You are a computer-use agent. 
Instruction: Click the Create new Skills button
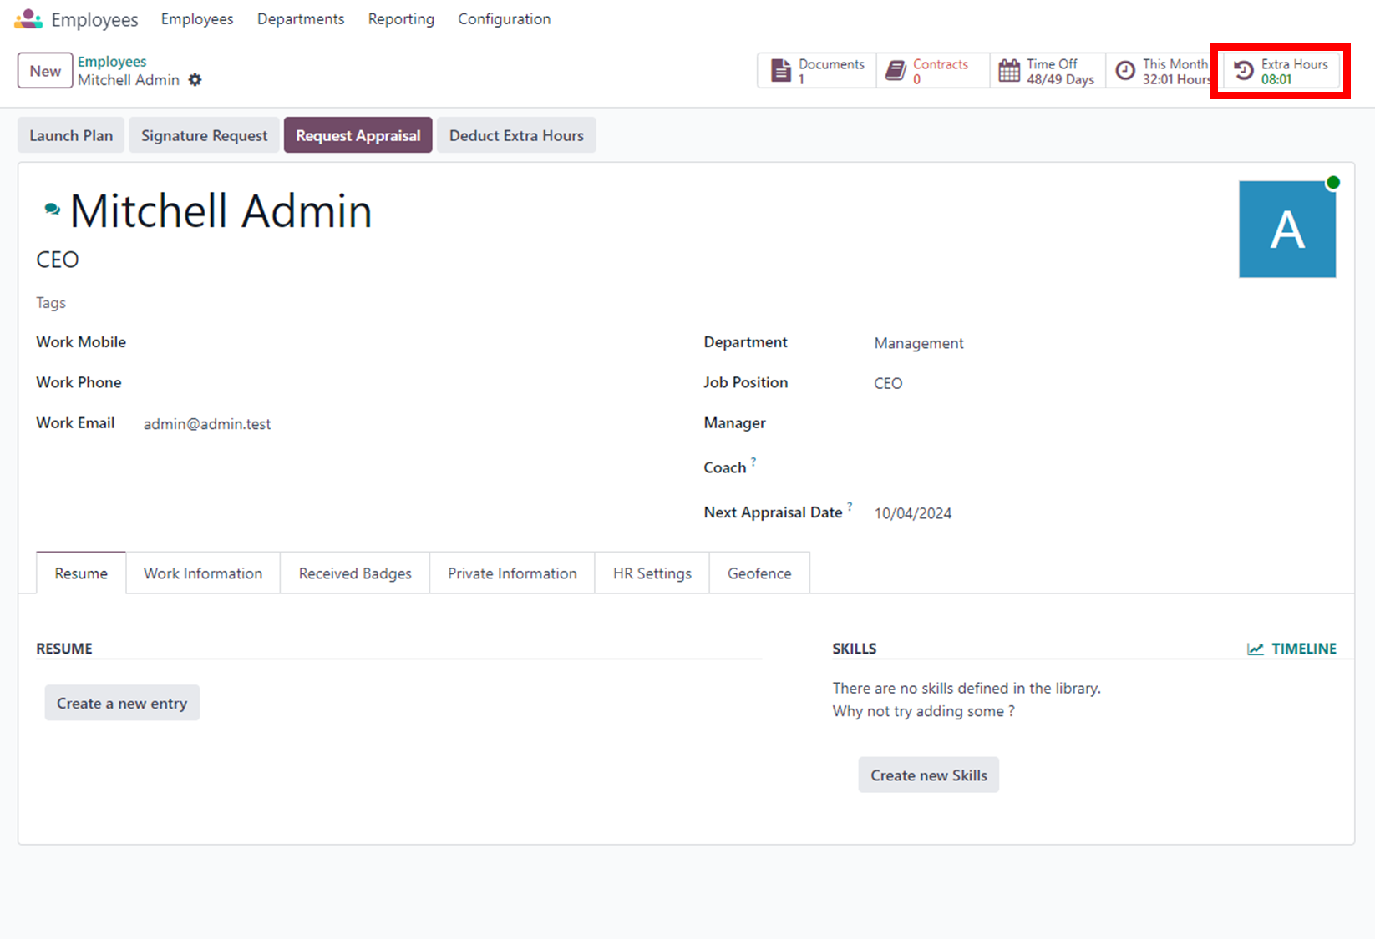point(928,775)
